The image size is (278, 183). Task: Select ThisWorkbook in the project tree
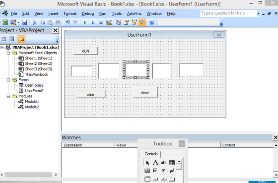(x=37, y=74)
